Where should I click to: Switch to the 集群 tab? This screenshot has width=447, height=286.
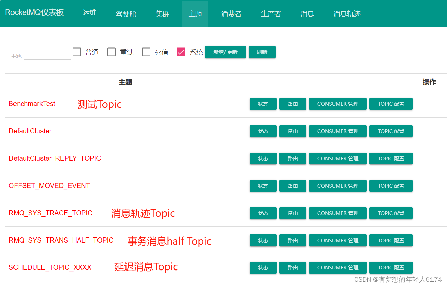click(162, 14)
